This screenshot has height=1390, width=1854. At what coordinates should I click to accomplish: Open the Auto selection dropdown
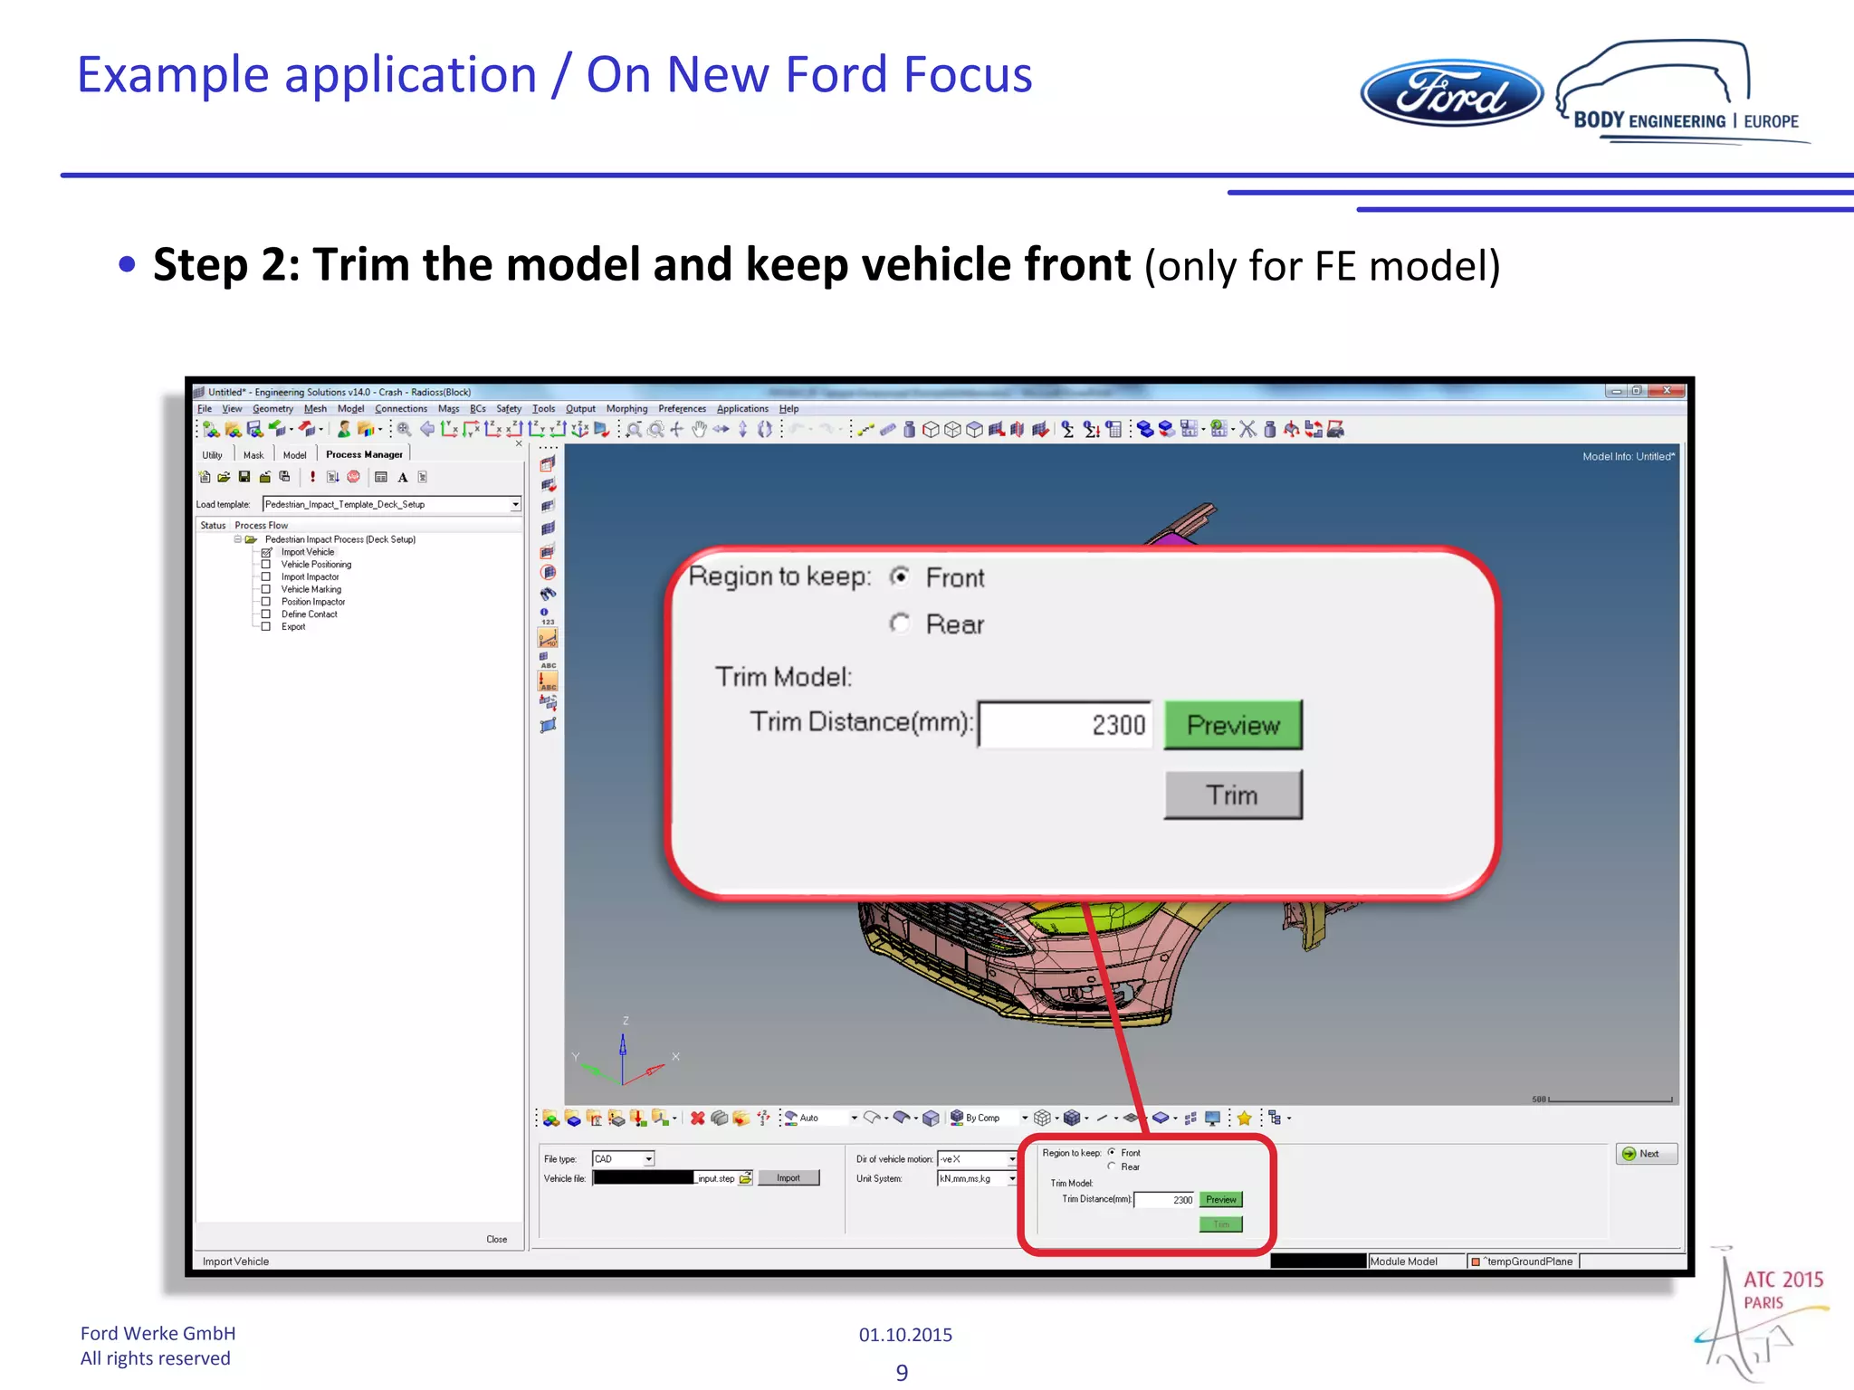click(854, 1119)
